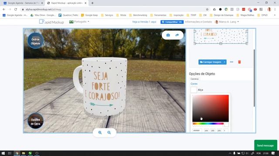Screen dimensions: 279x156
Task: Open the Outros Objetos circle button
Action: click(35, 41)
